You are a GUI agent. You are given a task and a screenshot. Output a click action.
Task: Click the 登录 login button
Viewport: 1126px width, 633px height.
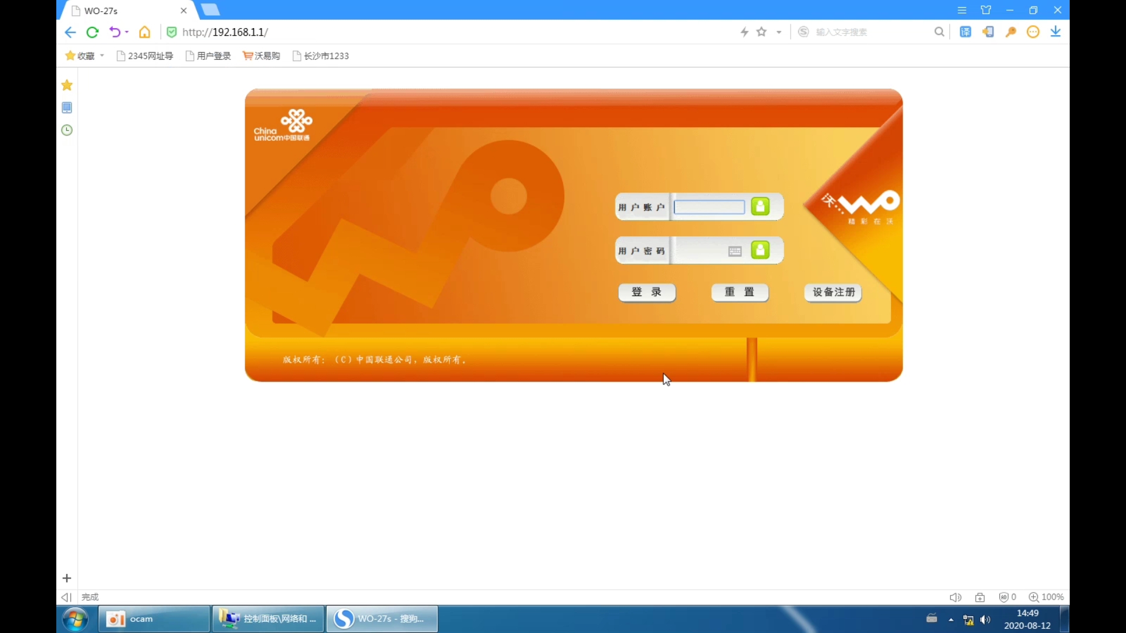[647, 292]
